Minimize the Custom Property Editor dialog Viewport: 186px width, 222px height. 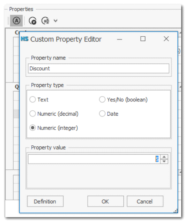pos(120,39)
